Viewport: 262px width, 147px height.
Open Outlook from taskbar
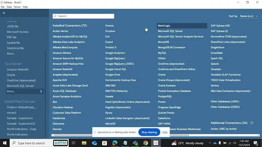(94, 143)
